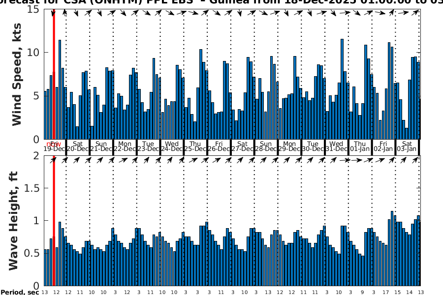This screenshot has height=295, width=443.
Task: Click the 'Wind Speed, kts' axis title
Action: pyautogui.click(x=18, y=74)
